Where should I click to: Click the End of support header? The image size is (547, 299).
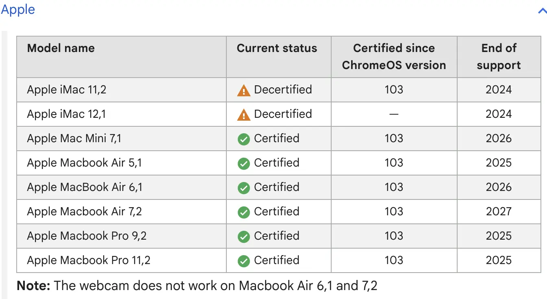pos(499,57)
